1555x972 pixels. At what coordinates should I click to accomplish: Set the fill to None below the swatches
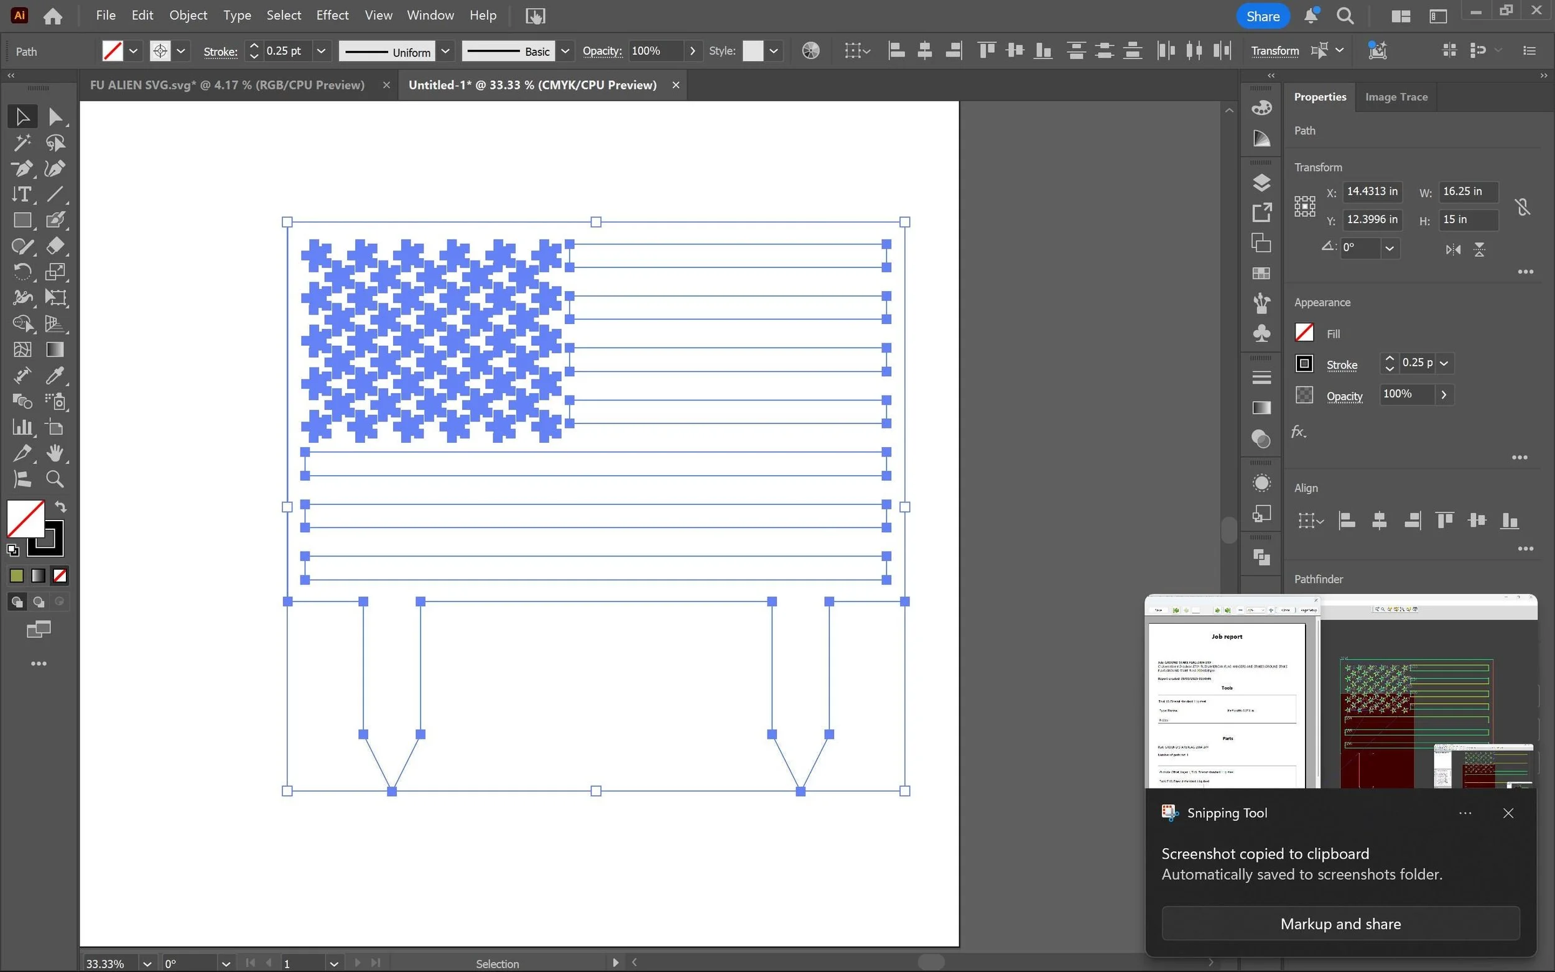(x=60, y=575)
